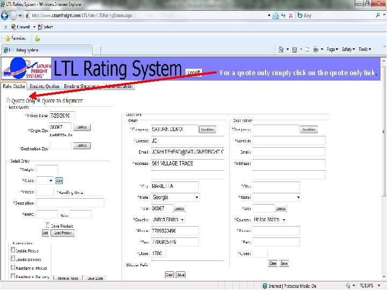Select the Quote to Shipment radio button

pos(39,100)
